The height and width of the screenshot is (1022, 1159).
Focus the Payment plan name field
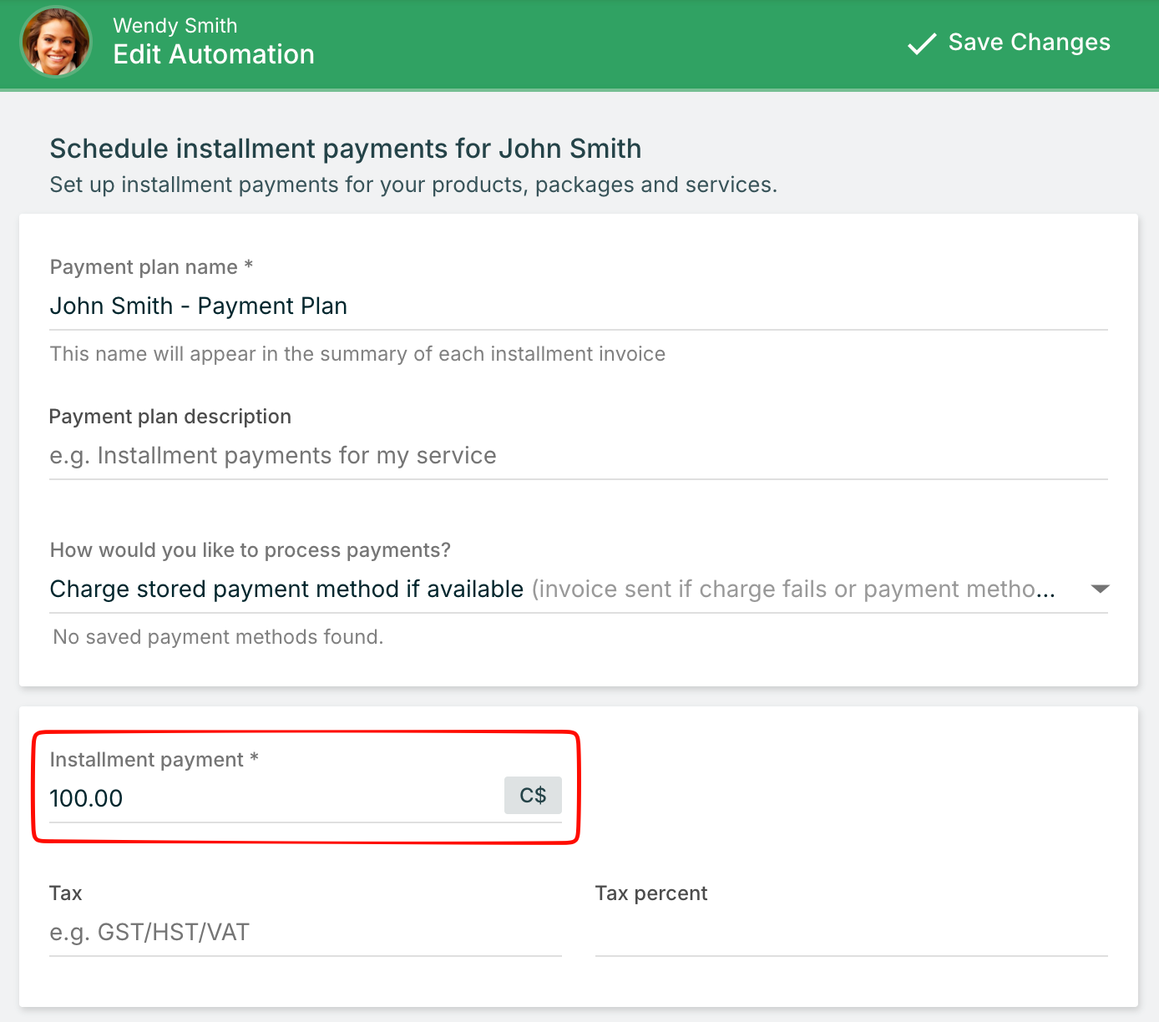tap(578, 306)
